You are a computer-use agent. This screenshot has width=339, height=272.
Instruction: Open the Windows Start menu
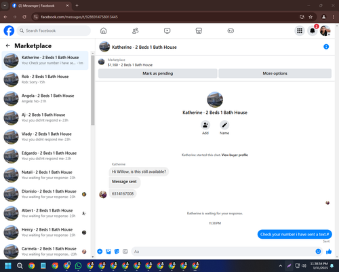8,266
